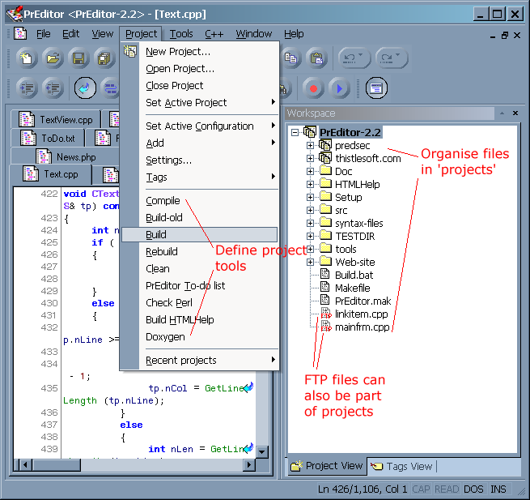This screenshot has height=500, width=530.
Task: Expand the Setup folder node
Action: (310, 197)
